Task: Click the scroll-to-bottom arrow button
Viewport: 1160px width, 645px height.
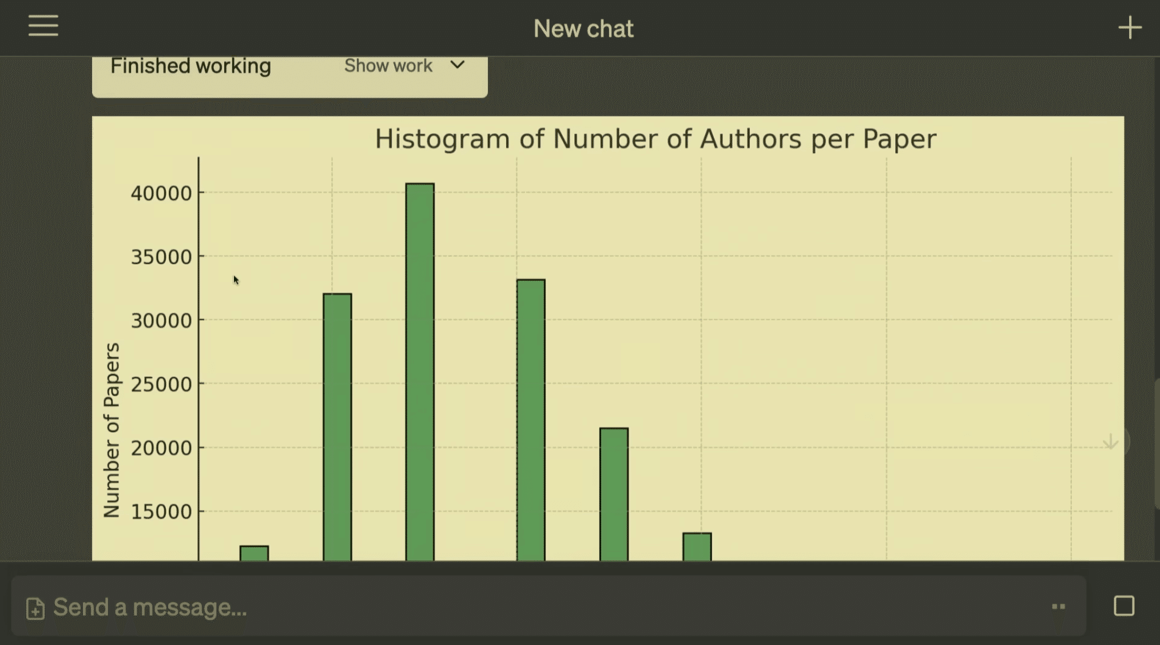Action: (1111, 441)
